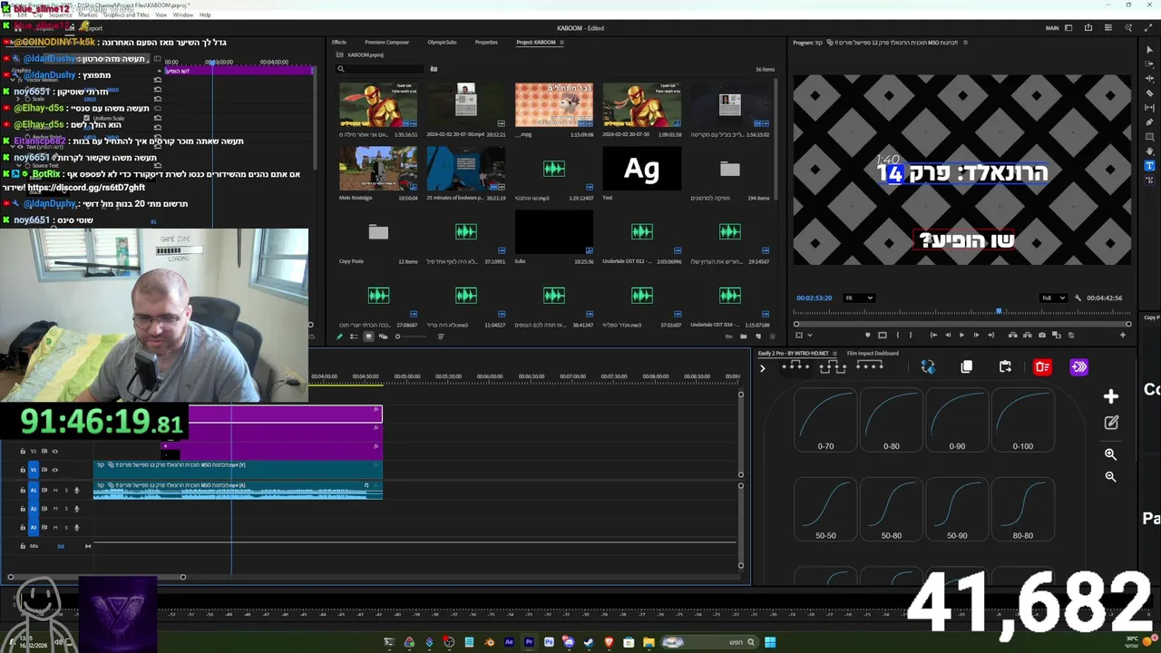Switch Project panel to list view
Screen dimensions: 1161x653
coord(354,336)
